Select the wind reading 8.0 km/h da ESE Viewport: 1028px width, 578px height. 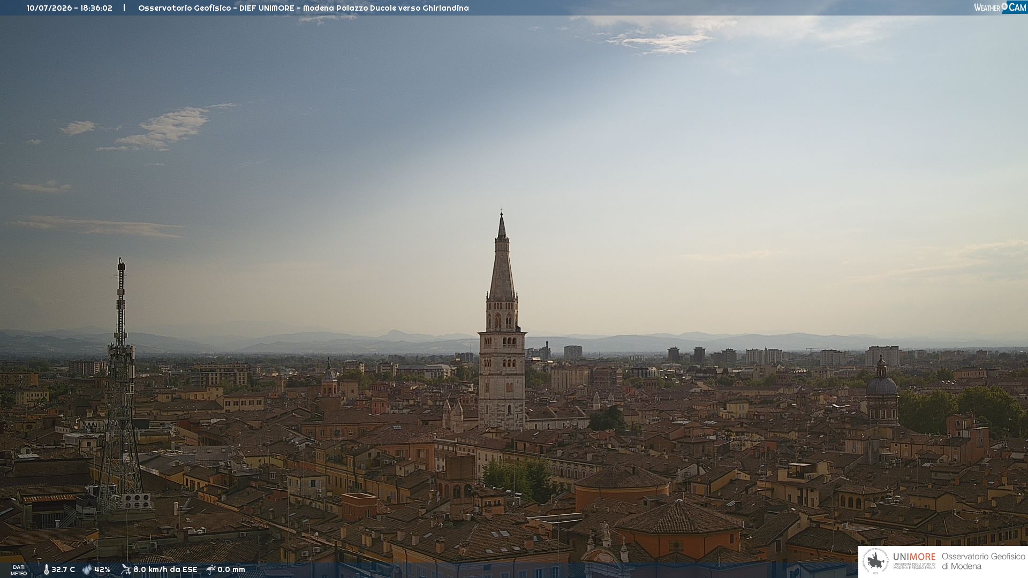point(165,570)
